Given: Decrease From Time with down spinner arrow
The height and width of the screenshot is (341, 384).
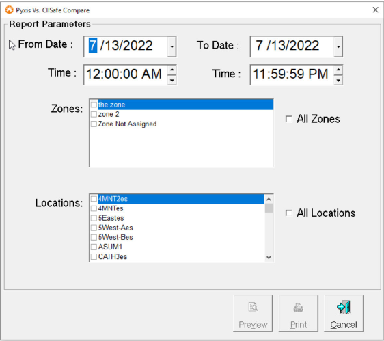Looking at the screenshot, I should [172, 80].
